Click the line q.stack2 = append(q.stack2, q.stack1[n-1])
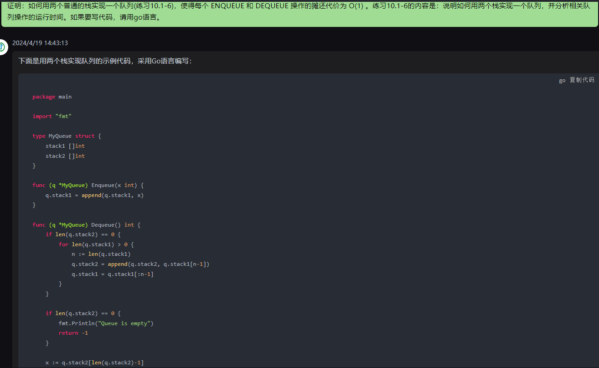Viewport: 599px width, 368px height. click(x=140, y=264)
